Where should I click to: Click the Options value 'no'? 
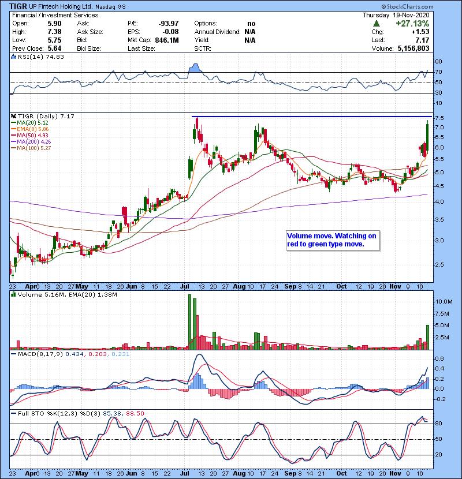(x=251, y=24)
